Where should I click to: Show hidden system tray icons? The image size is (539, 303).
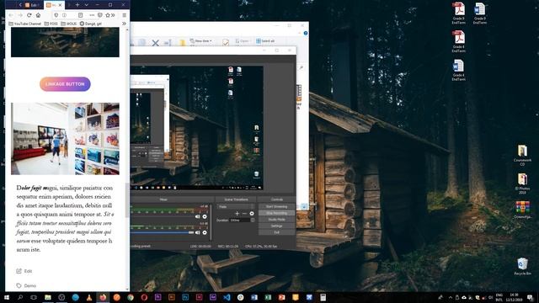coord(450,297)
